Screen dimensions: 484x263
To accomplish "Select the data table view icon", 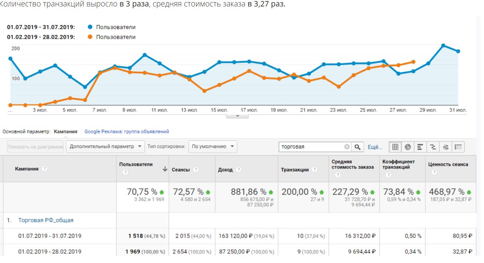I will (x=395, y=147).
